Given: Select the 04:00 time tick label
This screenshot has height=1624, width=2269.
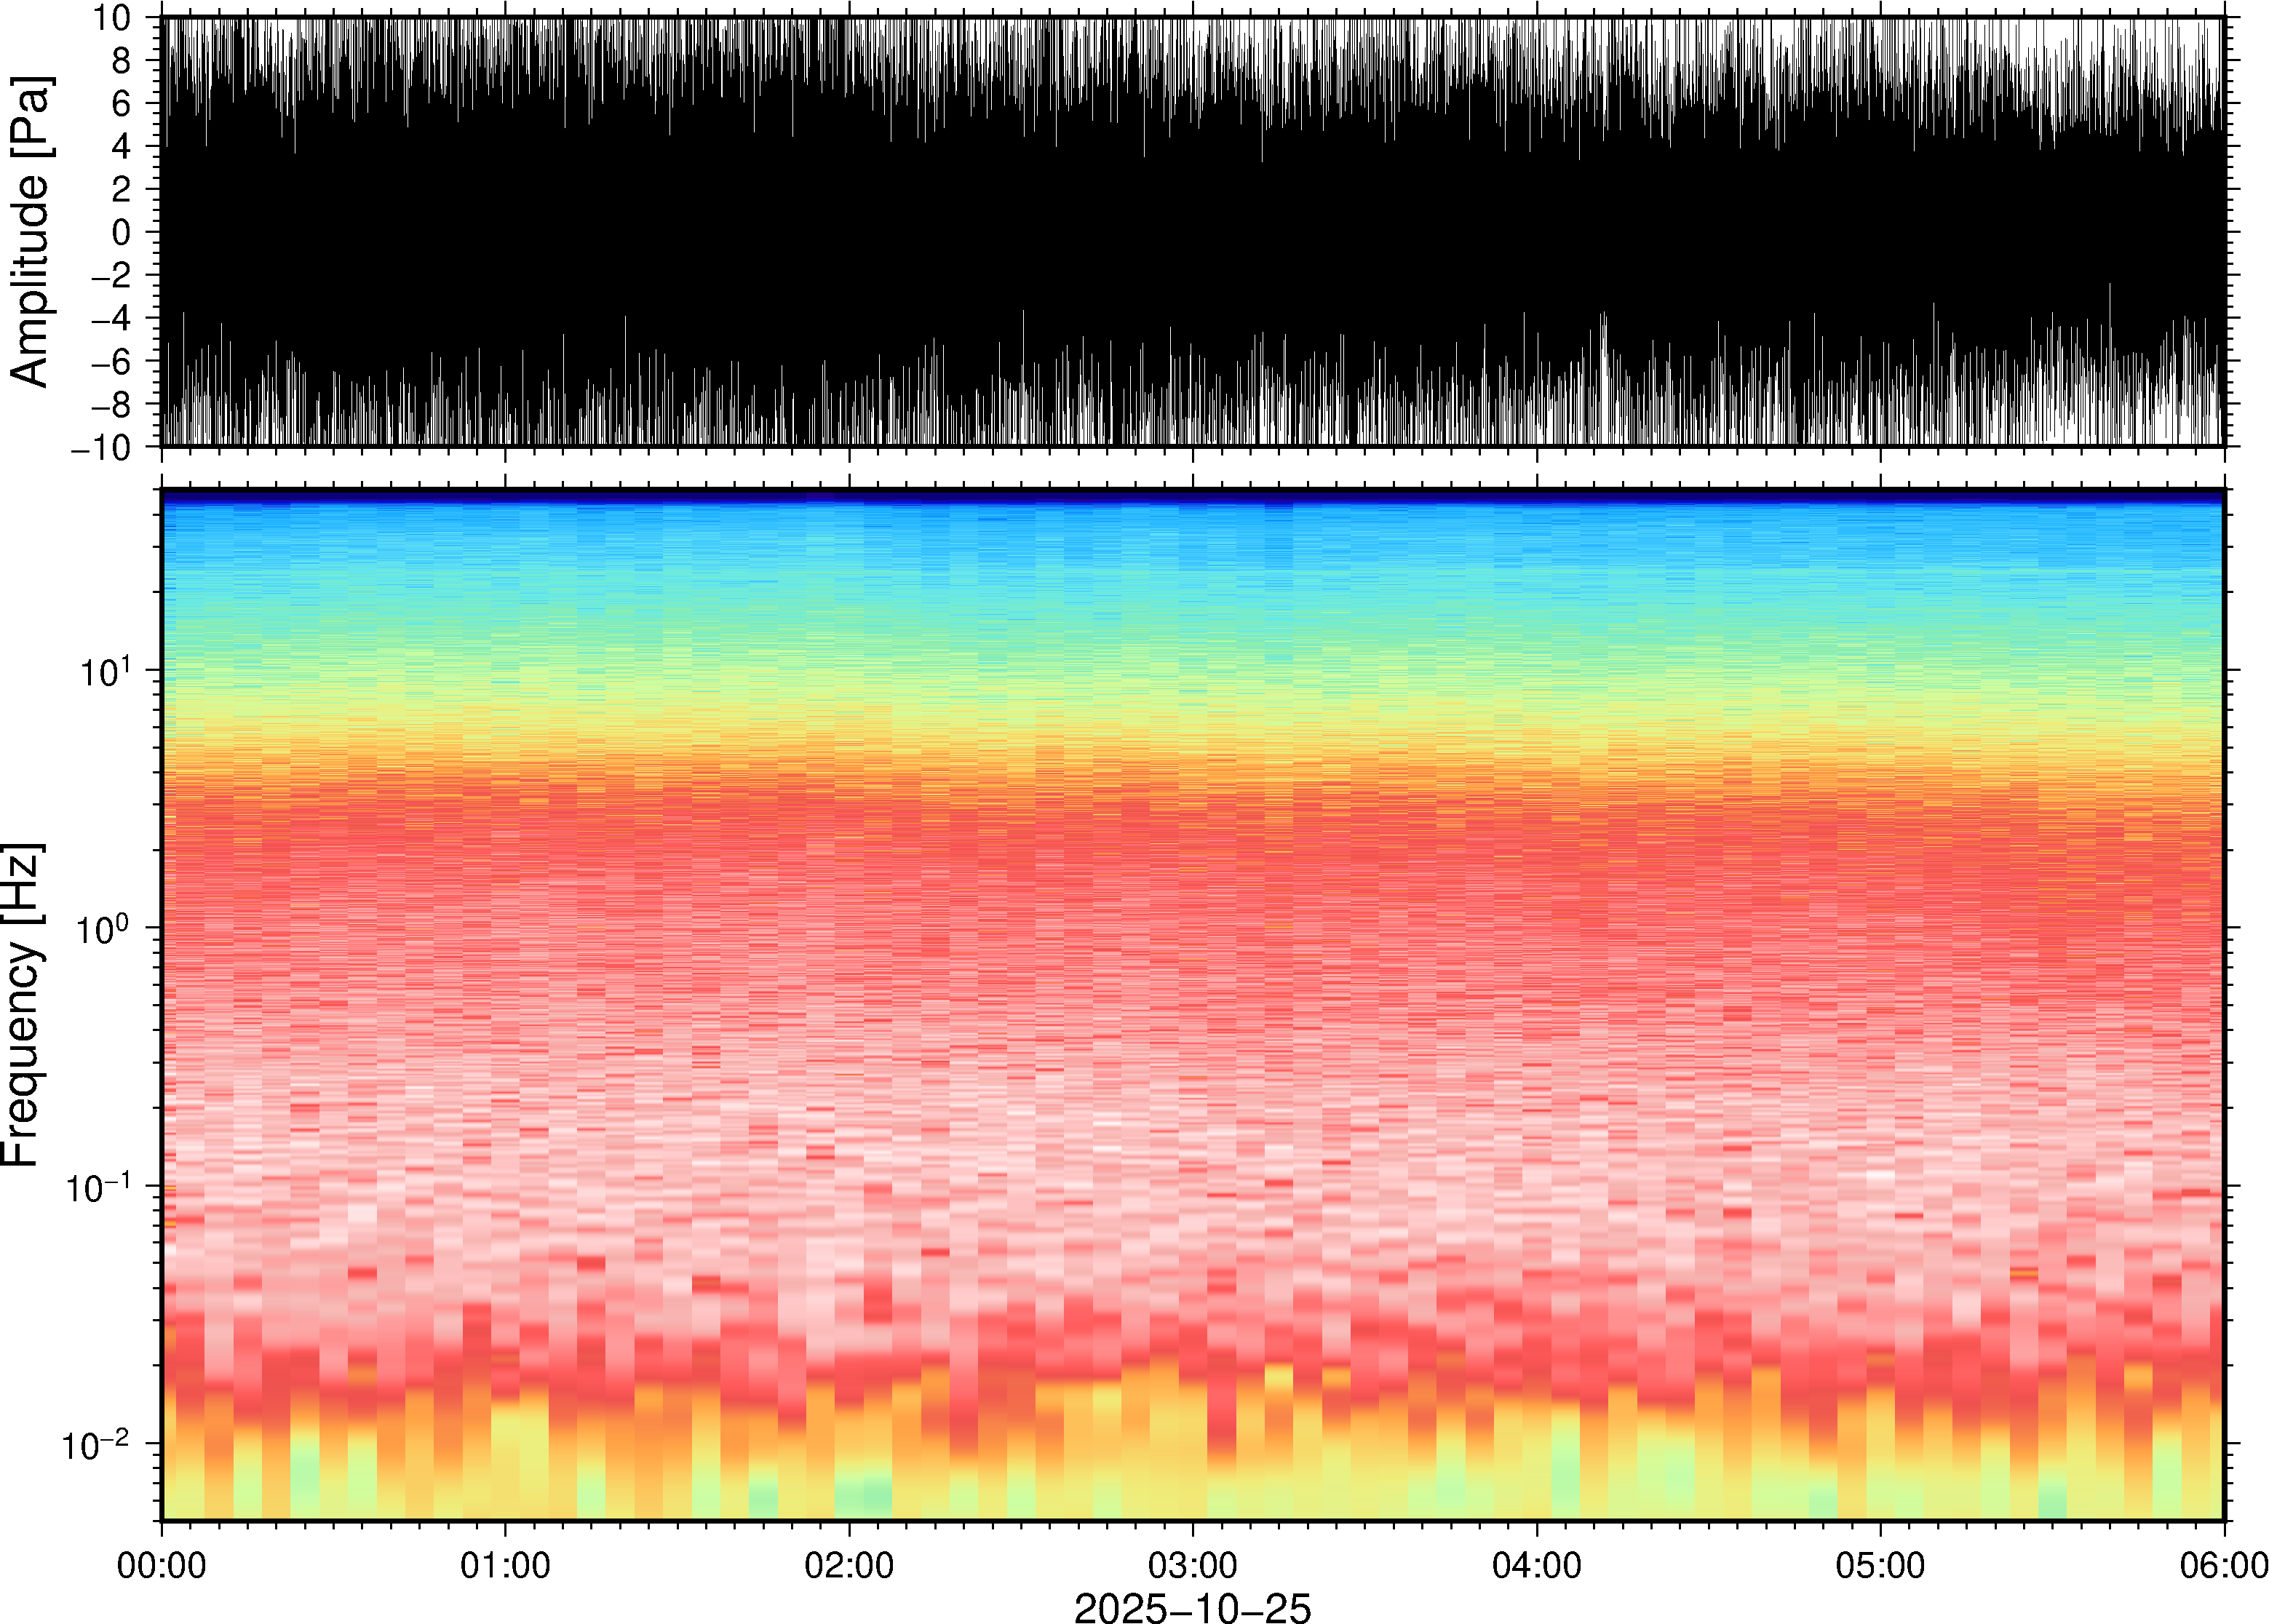Looking at the screenshot, I should coord(1536,1565).
